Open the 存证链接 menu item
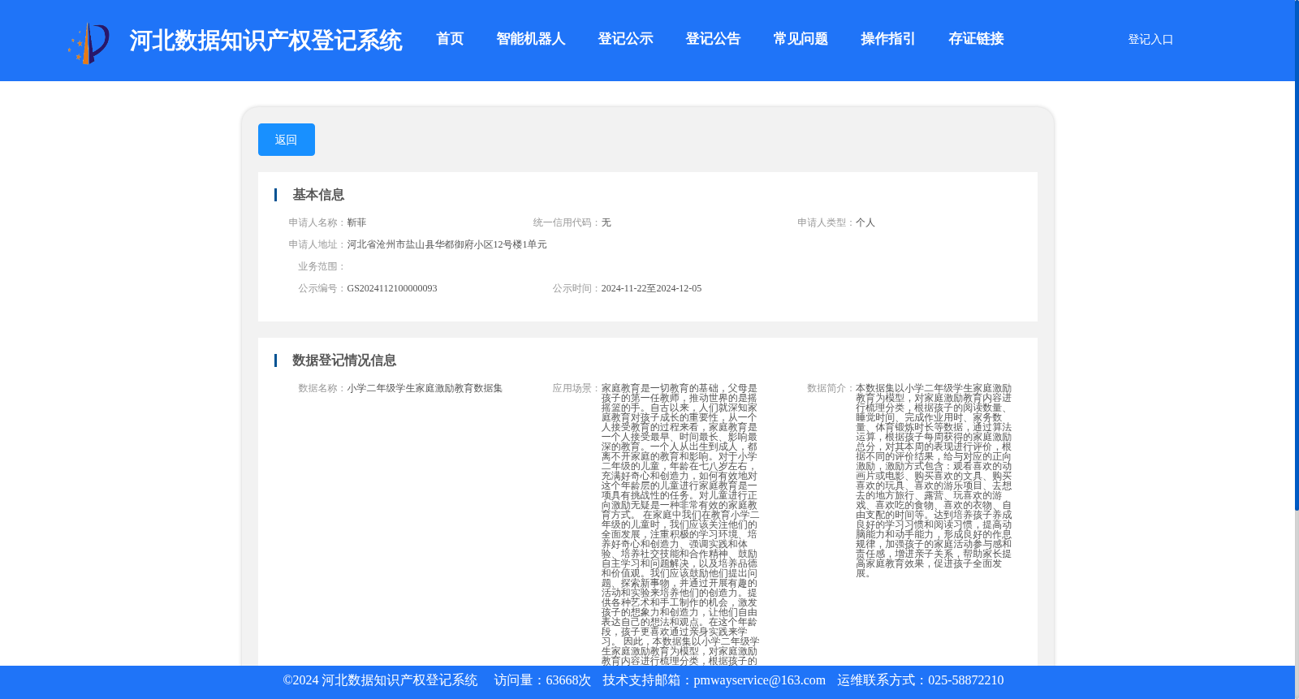 [x=977, y=39]
